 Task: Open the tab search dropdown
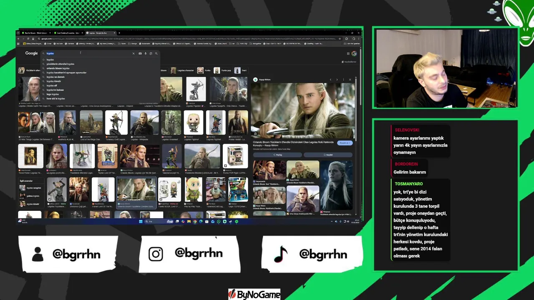coord(18,33)
